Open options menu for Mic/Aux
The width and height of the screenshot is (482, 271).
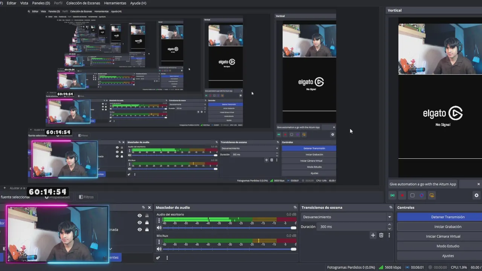(x=159, y=242)
